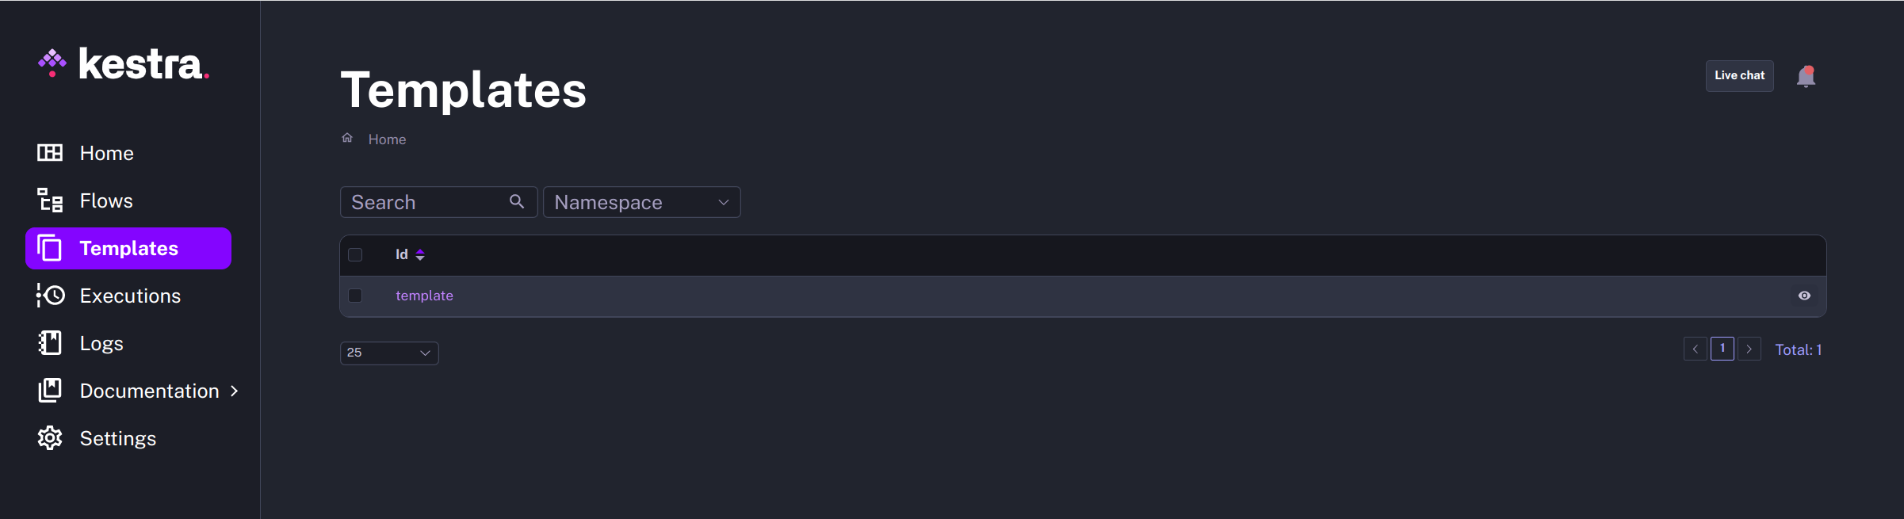
Task: Click the Live chat button
Action: (x=1739, y=75)
